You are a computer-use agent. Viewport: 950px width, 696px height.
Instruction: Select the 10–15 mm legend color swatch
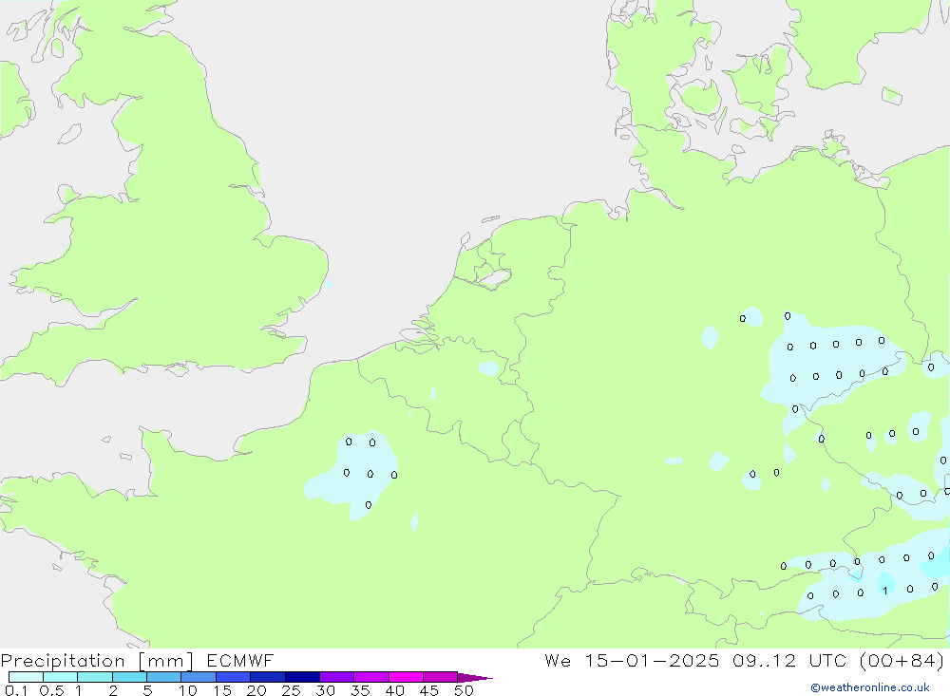[x=199, y=677]
